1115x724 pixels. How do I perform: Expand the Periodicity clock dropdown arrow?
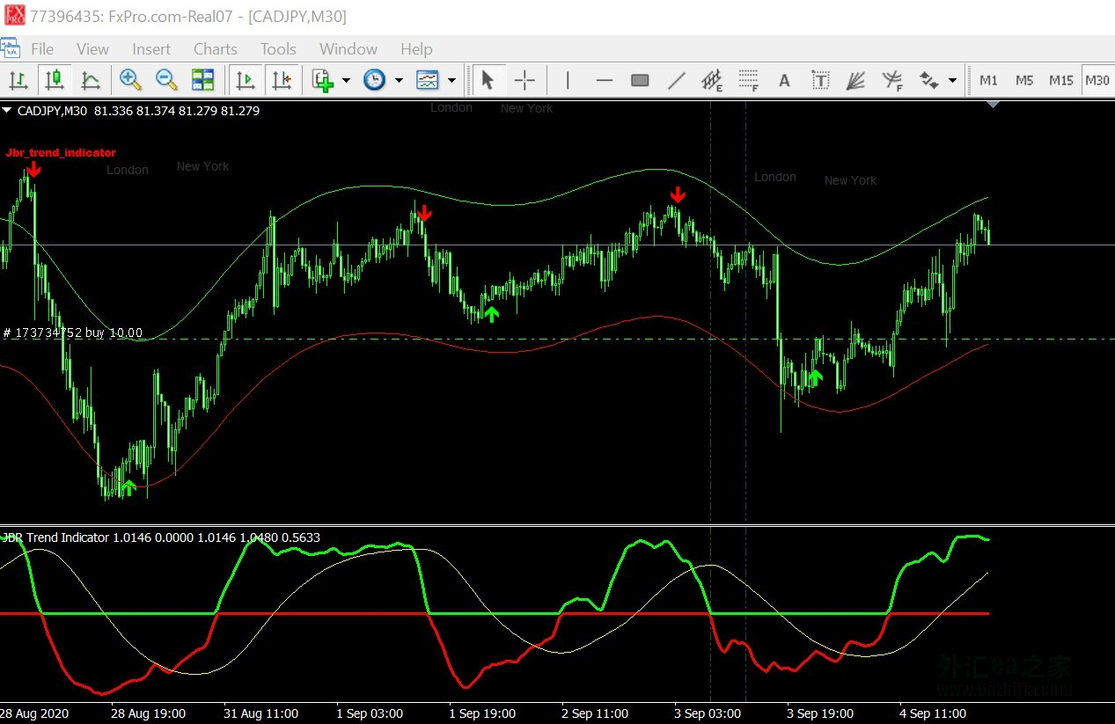(x=399, y=81)
